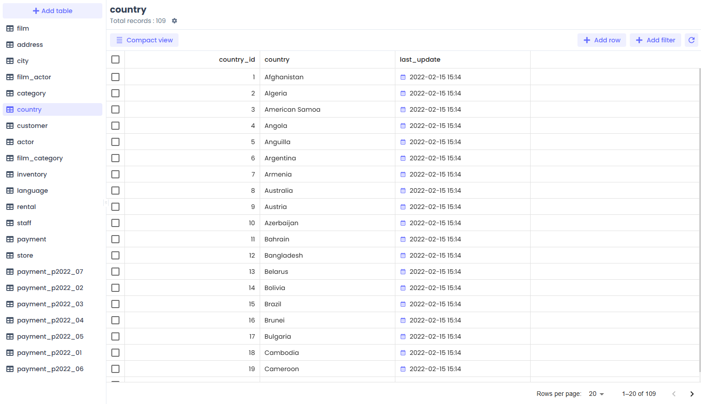Viewport: 701px width, 404px height.
Task: Click the calendar icon on Afghanistan's last_update
Action: (403, 77)
